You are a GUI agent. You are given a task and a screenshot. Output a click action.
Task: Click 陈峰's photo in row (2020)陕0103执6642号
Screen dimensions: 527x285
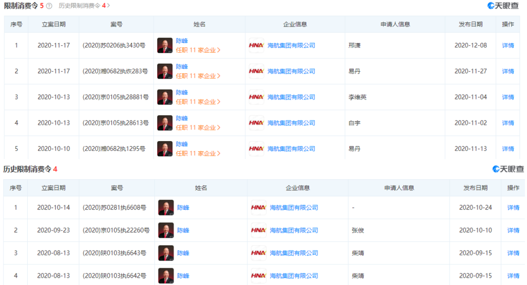tap(166, 276)
